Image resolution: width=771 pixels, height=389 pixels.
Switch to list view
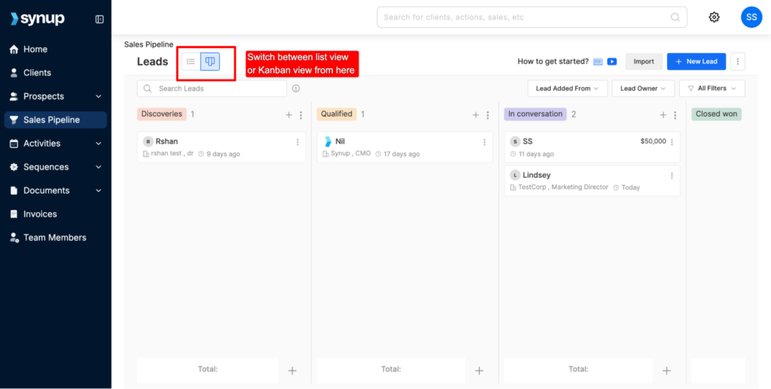[191, 62]
